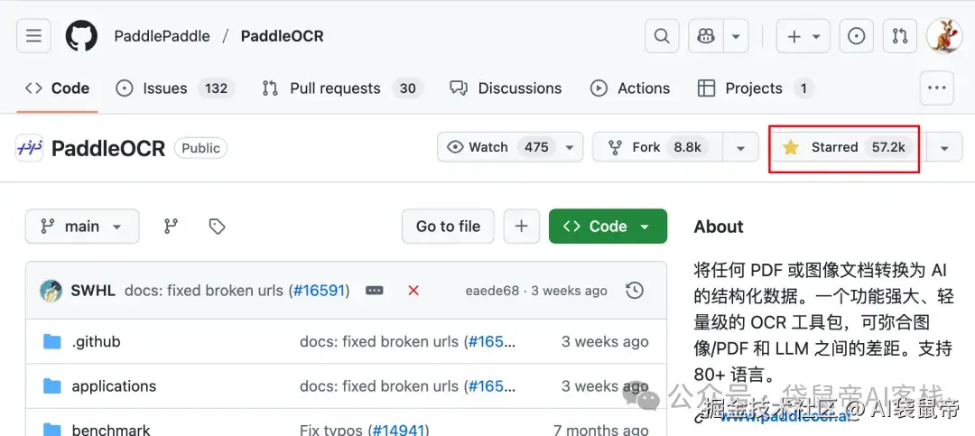
Task: Expand the Fork options dropdown arrow
Action: click(x=740, y=147)
